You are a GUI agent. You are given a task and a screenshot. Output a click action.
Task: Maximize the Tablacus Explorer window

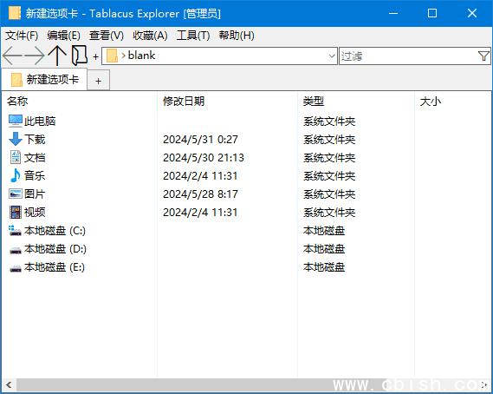[432, 13]
